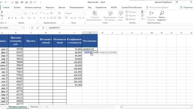Screen dimensions: 193x109
Task: Expand the Формат cells dropdown
Action: click(137, 19)
